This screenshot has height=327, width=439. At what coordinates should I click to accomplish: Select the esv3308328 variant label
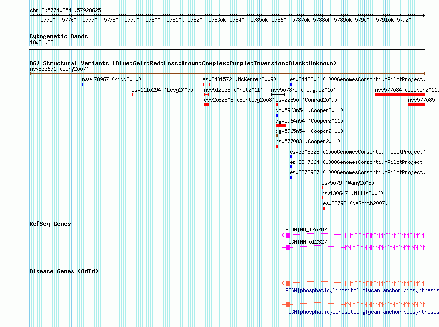pyautogui.click(x=358, y=152)
